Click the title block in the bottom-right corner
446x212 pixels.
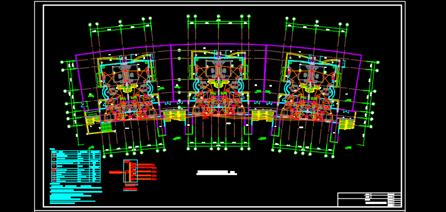coord(369,199)
